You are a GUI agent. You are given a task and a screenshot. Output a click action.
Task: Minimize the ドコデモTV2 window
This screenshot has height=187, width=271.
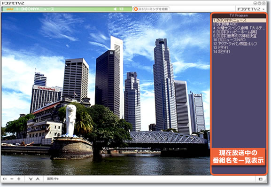255,3
